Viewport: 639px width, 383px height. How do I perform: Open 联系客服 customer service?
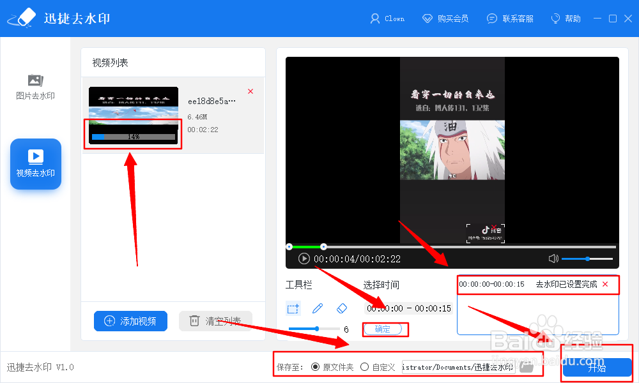(510, 19)
